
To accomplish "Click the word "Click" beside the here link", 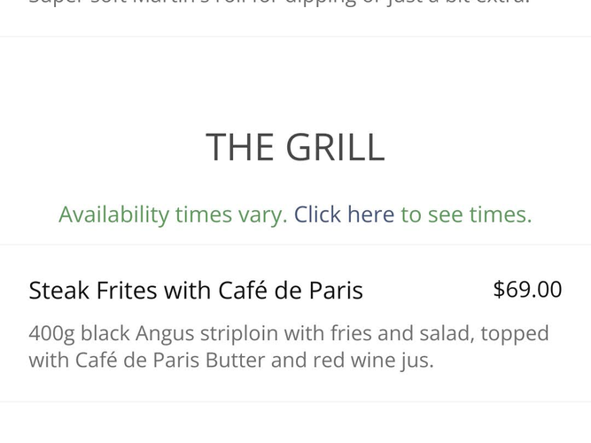I will (x=317, y=214).
